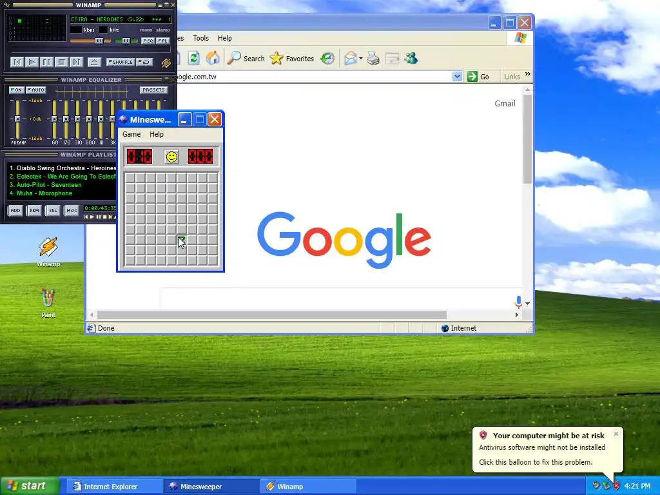Viewport: 660px width, 495px height.
Task: Click the Internet Explorer Refresh icon
Action: tap(193, 58)
